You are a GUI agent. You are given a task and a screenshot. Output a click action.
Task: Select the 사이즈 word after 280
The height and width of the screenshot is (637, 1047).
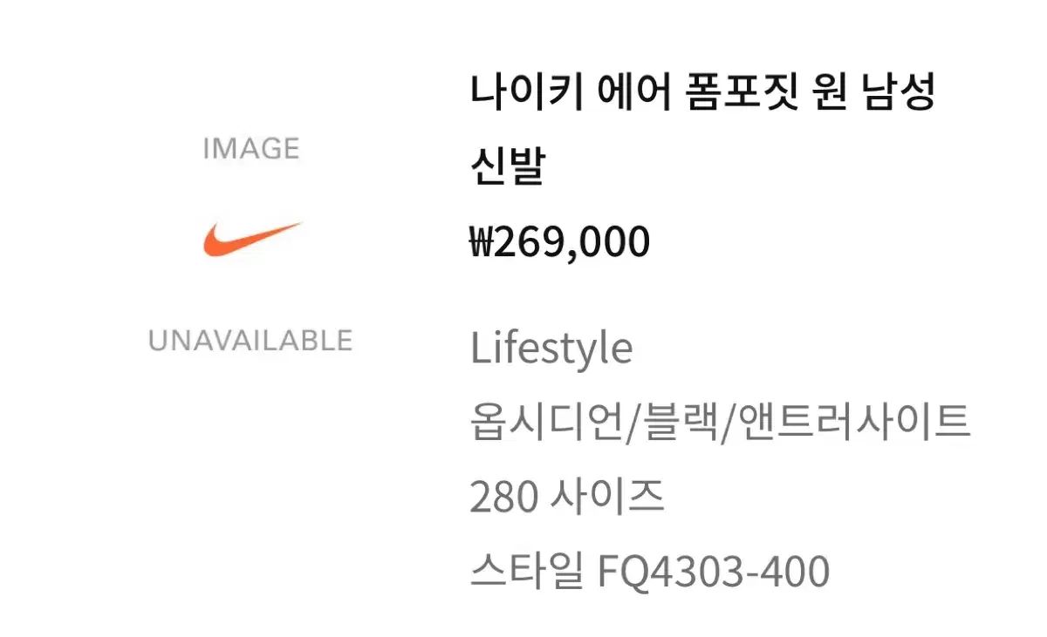coord(609,498)
